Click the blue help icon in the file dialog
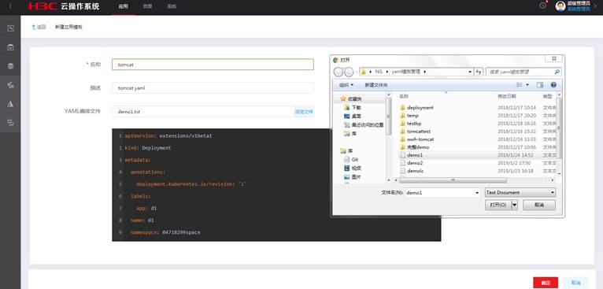 tap(553, 85)
